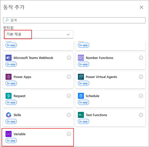This screenshot has height=147, width=149.
Task: Click In-app badge under Power Apps
Action: coord(11,83)
